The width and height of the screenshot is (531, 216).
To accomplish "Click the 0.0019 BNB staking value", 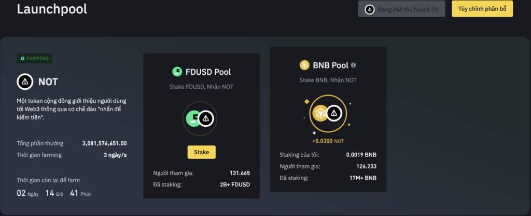I will point(361,155).
